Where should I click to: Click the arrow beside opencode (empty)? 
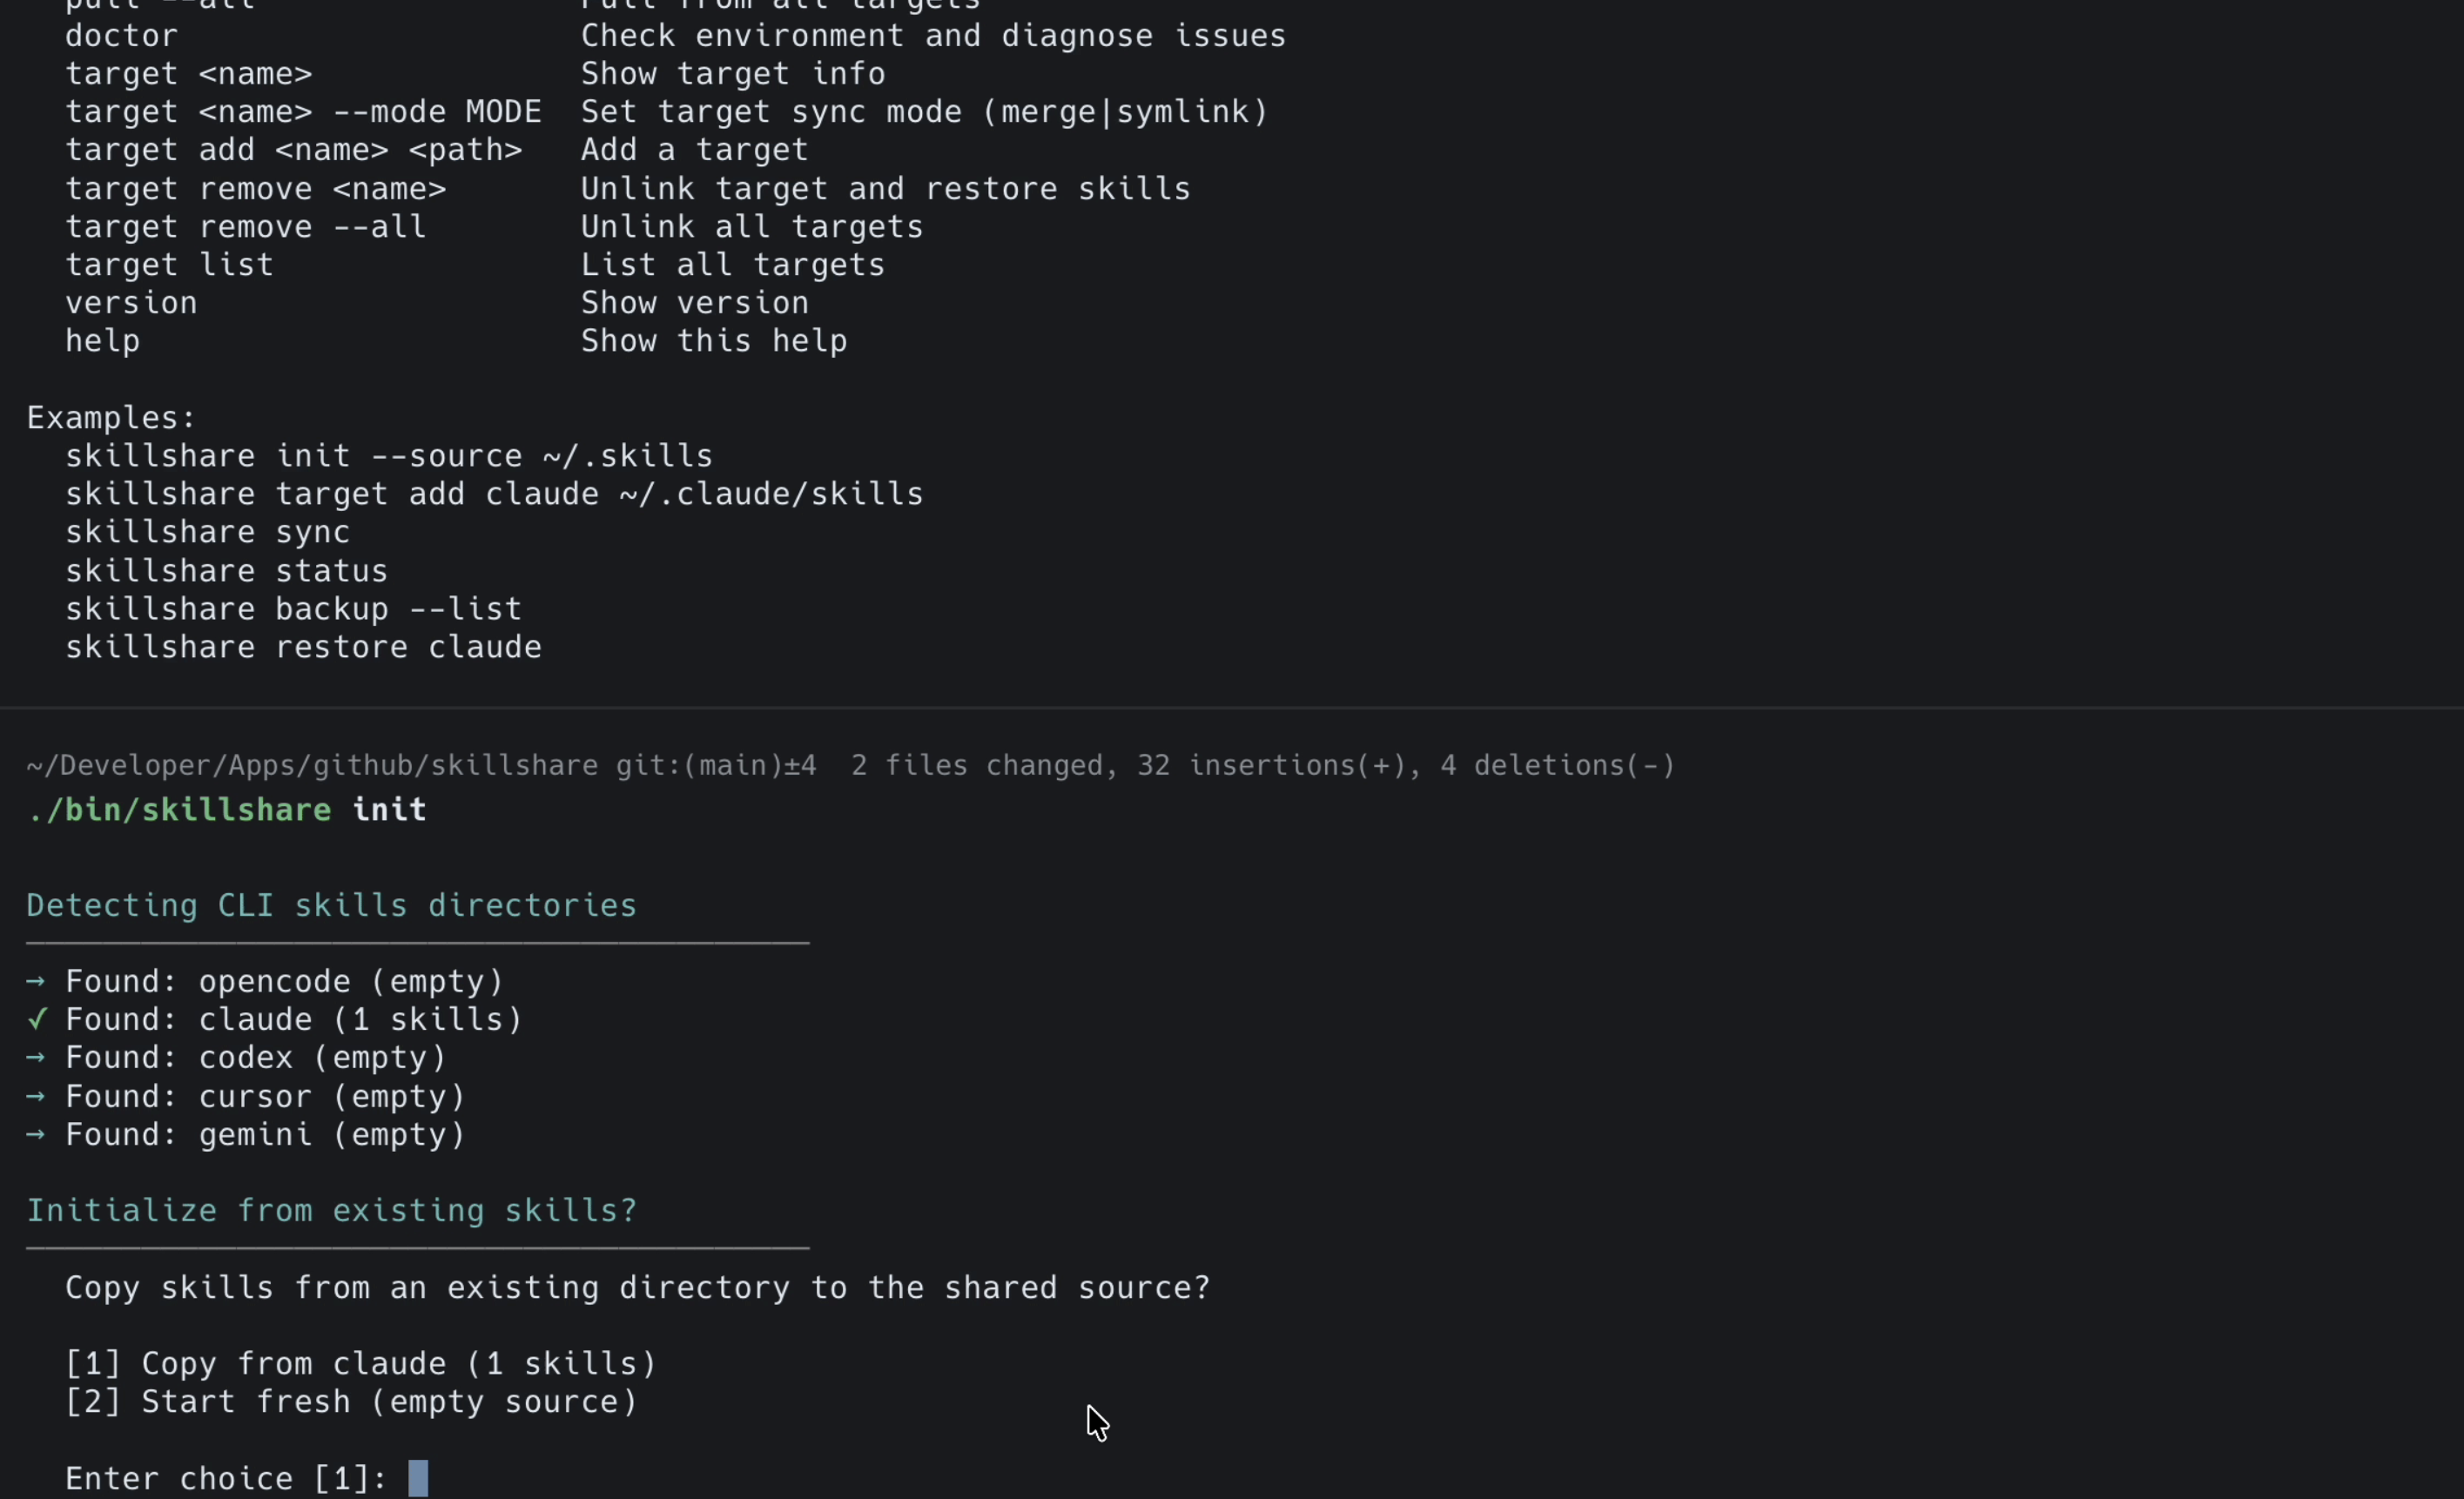pyautogui.click(x=36, y=982)
